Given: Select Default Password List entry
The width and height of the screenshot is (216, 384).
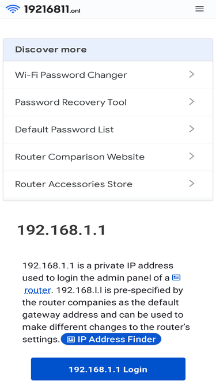Looking at the screenshot, I should click(108, 130).
